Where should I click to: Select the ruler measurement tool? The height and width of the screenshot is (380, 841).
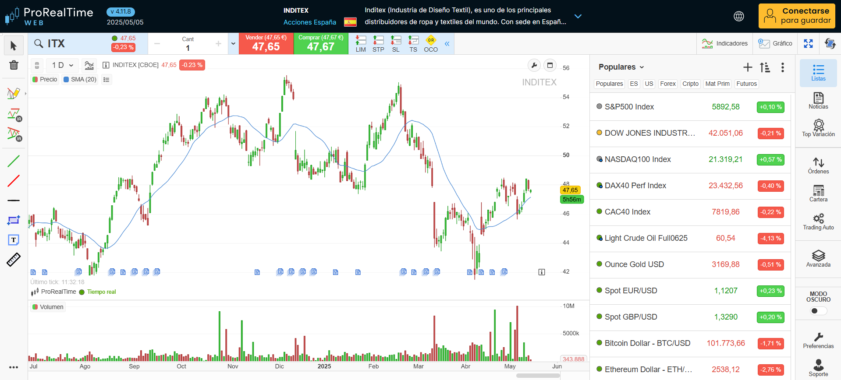tap(14, 260)
